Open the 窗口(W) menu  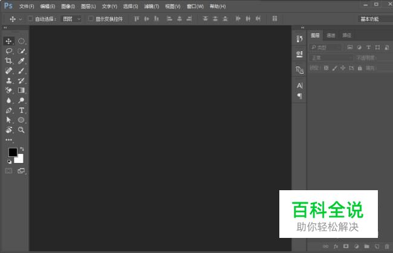coord(195,7)
